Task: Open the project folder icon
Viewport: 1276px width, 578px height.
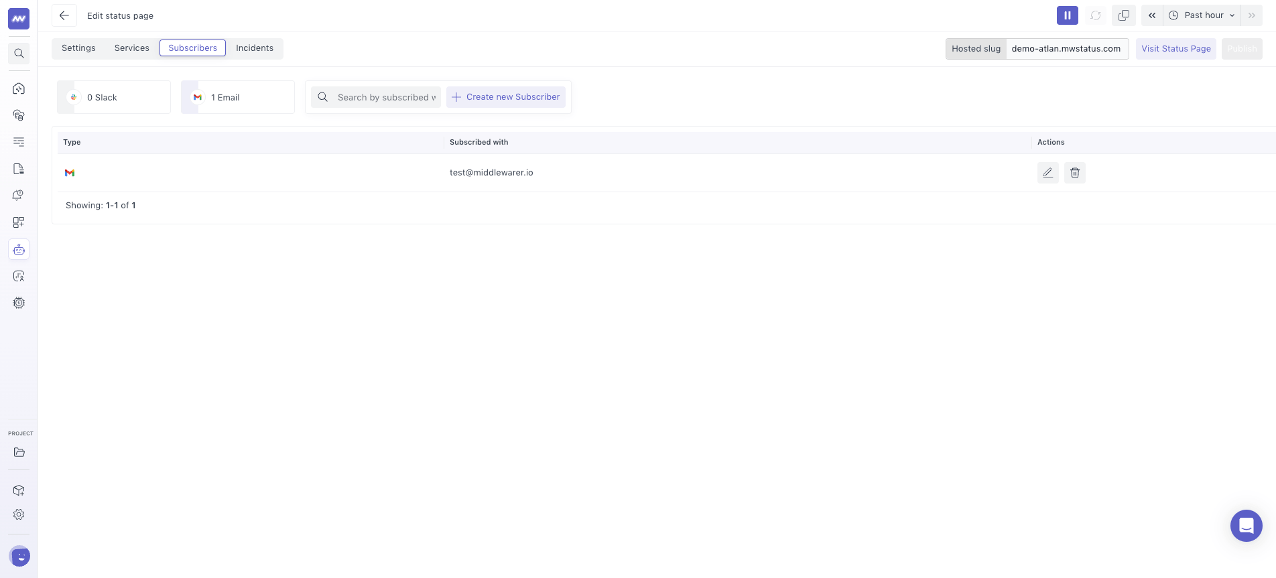Action: (x=19, y=453)
